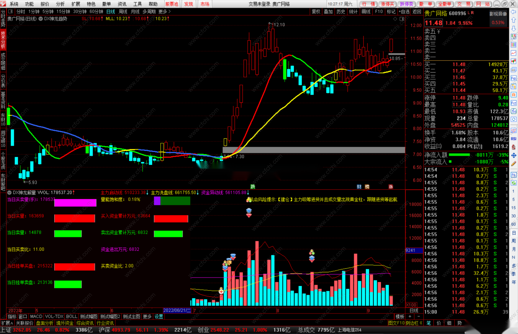This screenshot has height=334, width=518.
Task: Click the f(x) formula icon
Action: click(514, 111)
